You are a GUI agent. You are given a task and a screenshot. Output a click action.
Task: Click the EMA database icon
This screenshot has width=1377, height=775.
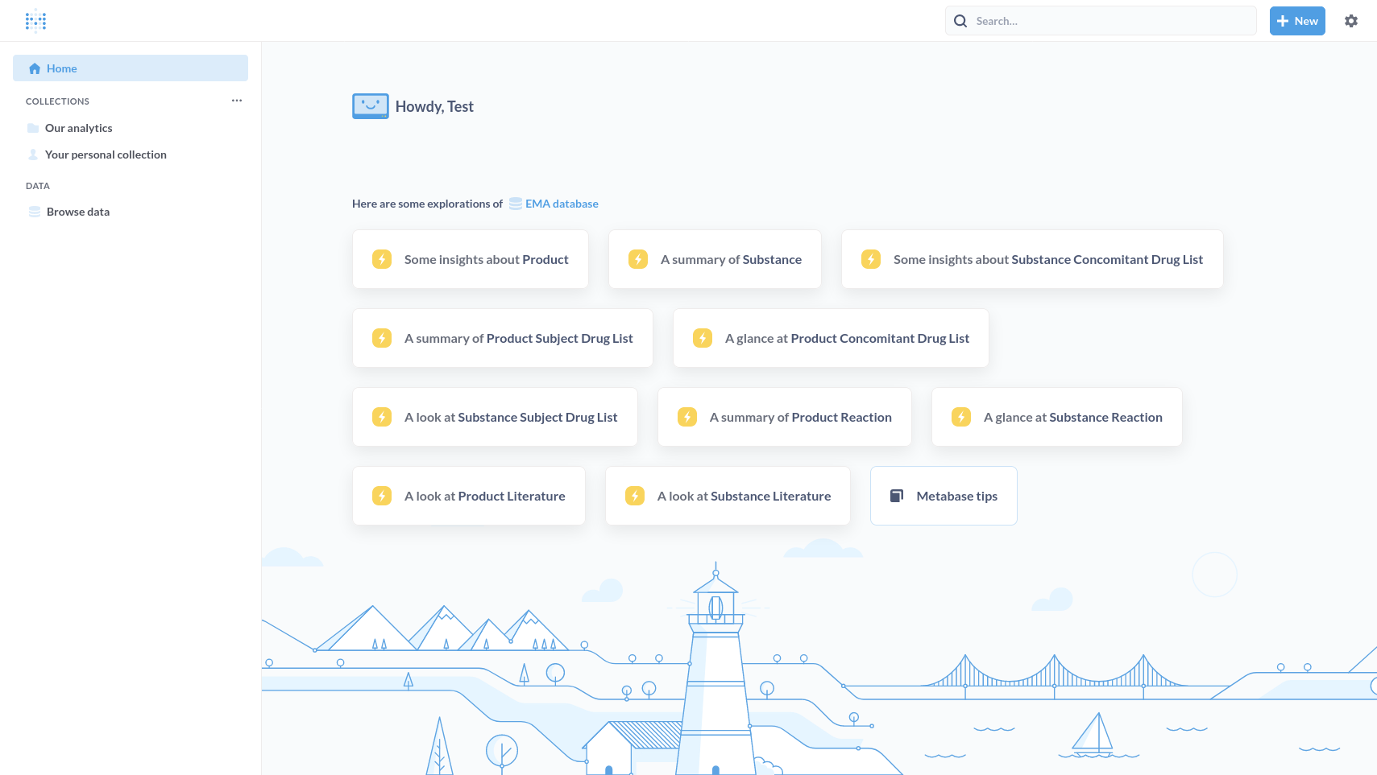(x=516, y=204)
